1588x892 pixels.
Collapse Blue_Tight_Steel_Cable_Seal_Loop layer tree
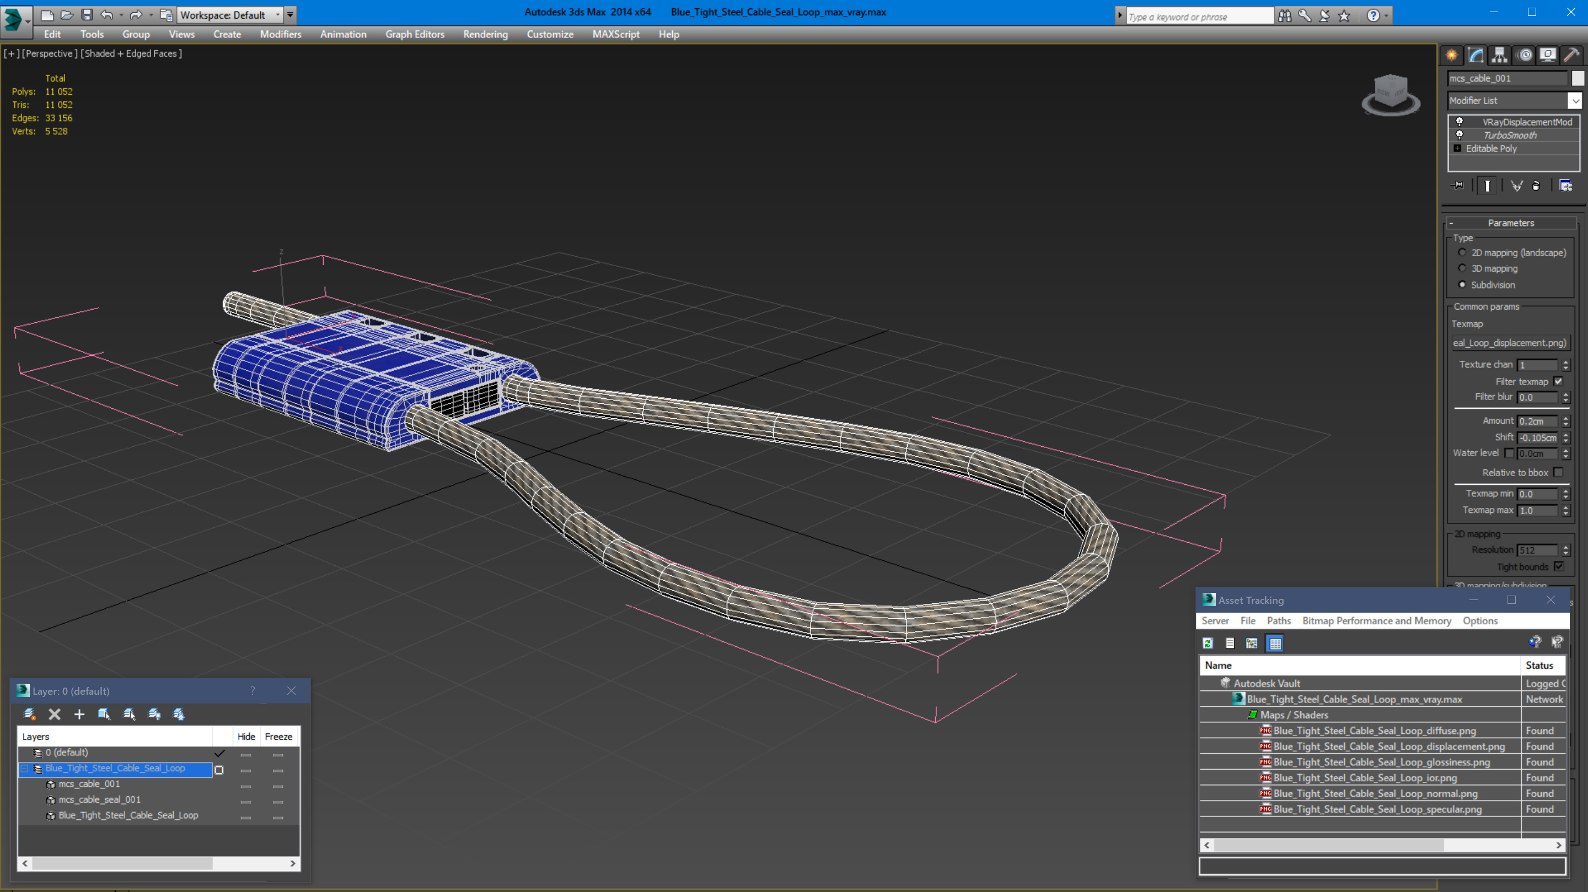(25, 769)
